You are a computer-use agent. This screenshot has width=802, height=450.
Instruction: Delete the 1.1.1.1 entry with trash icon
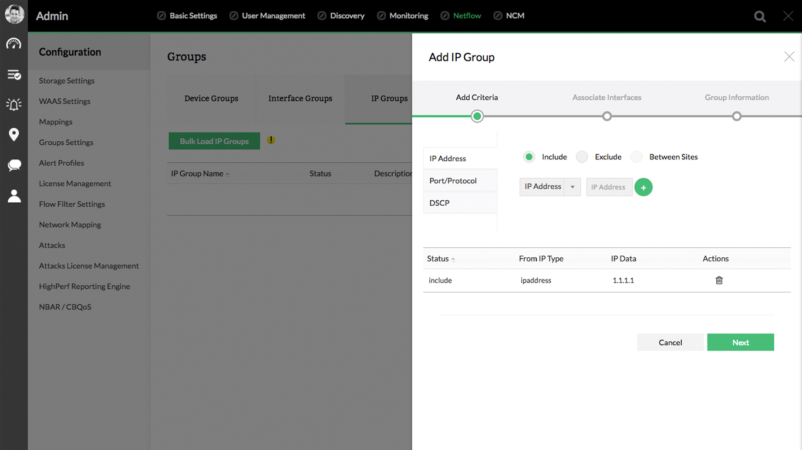(x=719, y=280)
